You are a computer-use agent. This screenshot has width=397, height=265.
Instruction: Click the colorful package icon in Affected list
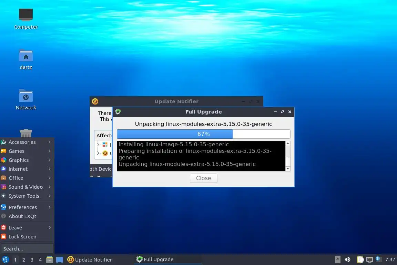tap(105, 145)
